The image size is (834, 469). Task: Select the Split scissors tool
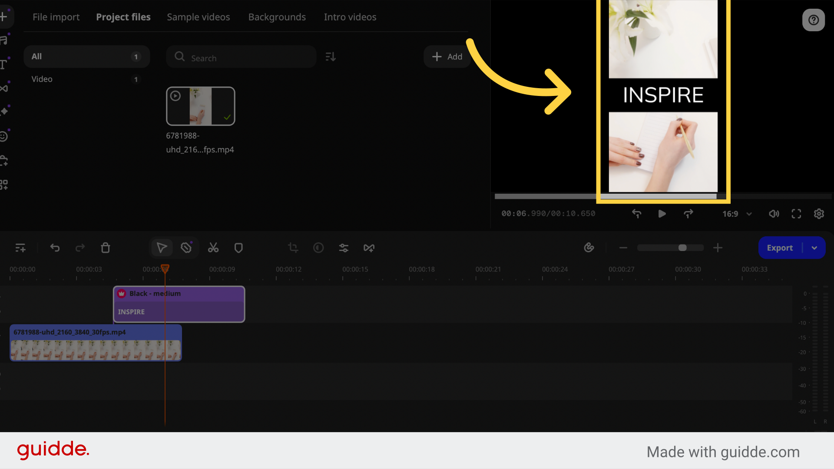click(x=213, y=248)
